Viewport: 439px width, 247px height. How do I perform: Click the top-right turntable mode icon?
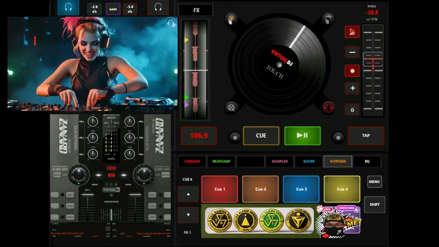[x=328, y=19]
